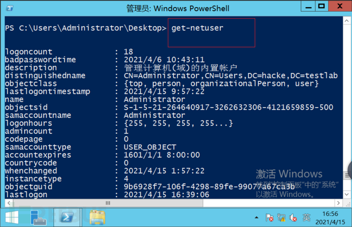This screenshot has height=227, width=352.
Task: Open the taskbar clock showing 16:56
Action: [330, 217]
